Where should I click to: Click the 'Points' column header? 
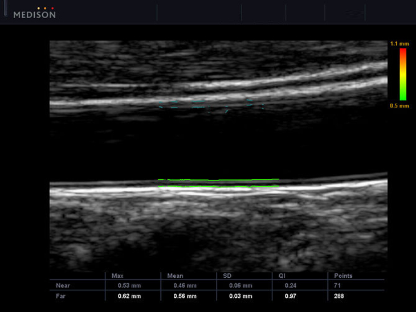[x=343, y=276]
